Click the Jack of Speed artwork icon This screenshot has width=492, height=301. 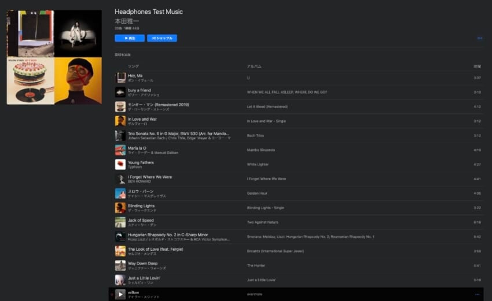pyautogui.click(x=120, y=222)
